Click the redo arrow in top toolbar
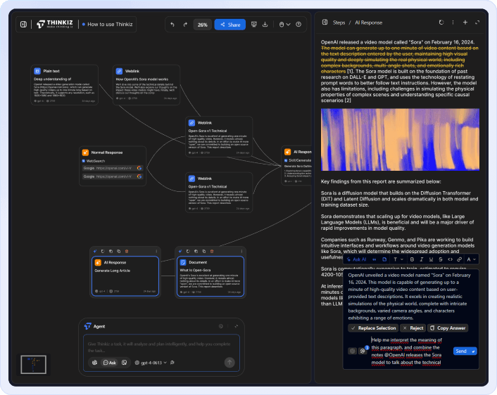 186,25
